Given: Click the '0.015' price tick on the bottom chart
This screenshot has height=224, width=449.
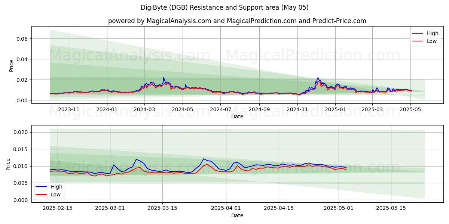Looking at the screenshot, I should point(21,149).
